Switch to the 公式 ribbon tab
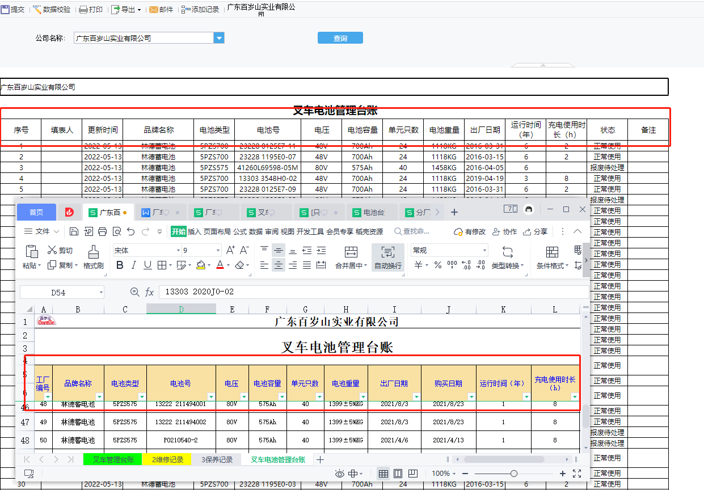This screenshot has height=490, width=704. [x=240, y=231]
